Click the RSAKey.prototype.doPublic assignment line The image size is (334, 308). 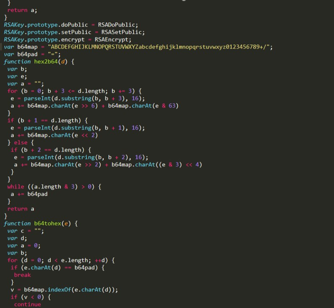click(71, 25)
